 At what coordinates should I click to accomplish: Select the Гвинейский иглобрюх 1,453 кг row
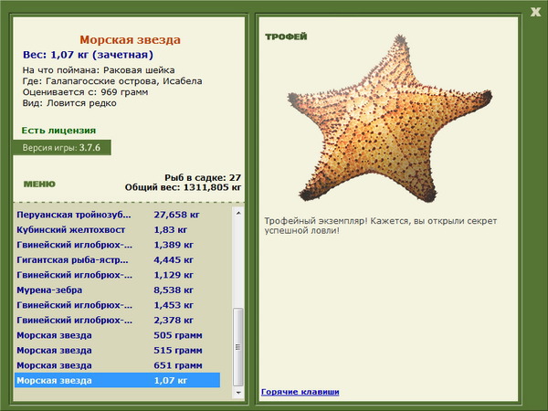(x=118, y=305)
